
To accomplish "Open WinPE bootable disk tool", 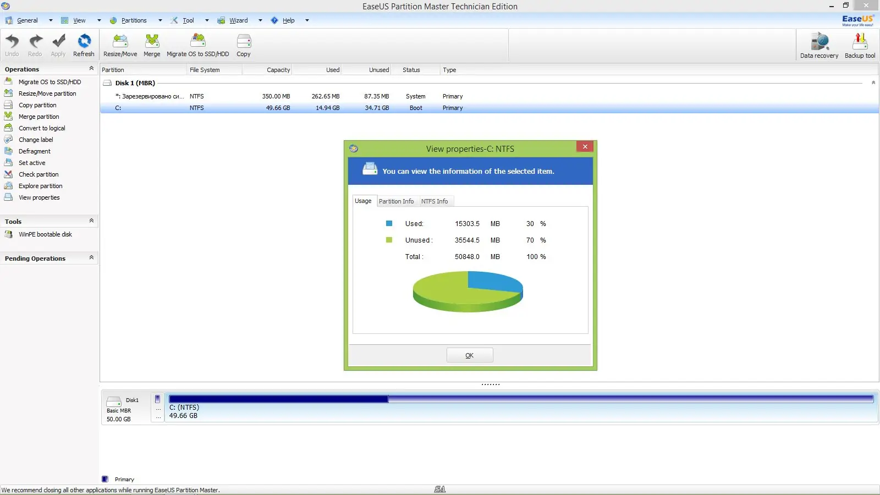I will [x=45, y=234].
